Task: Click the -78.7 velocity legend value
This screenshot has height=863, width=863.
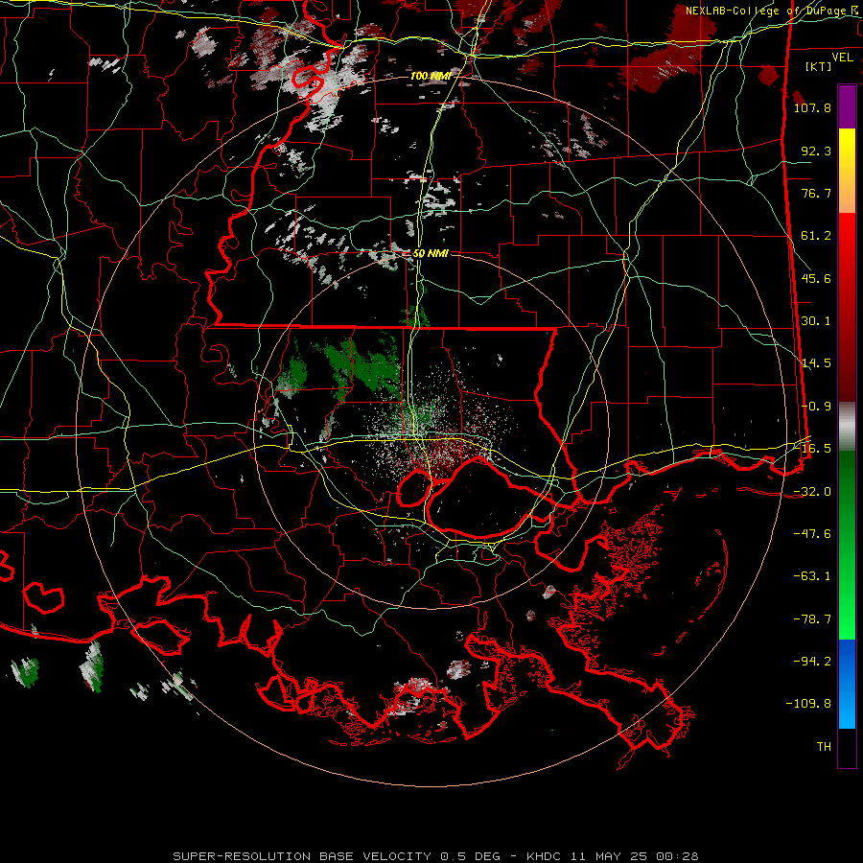Action: click(812, 619)
